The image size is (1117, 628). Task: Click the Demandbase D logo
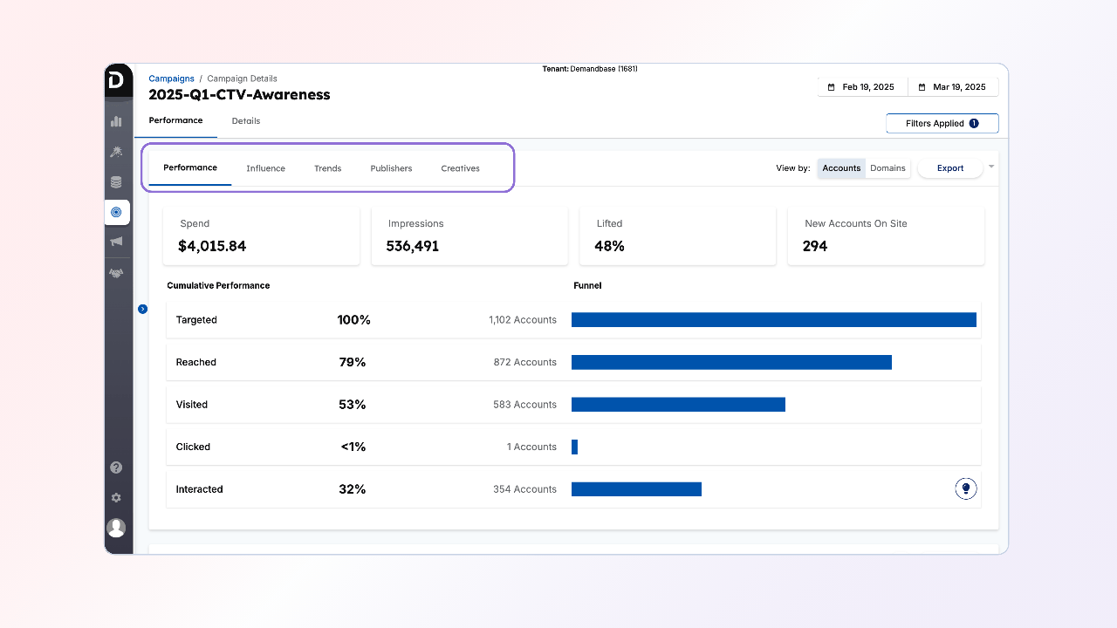[x=117, y=80]
